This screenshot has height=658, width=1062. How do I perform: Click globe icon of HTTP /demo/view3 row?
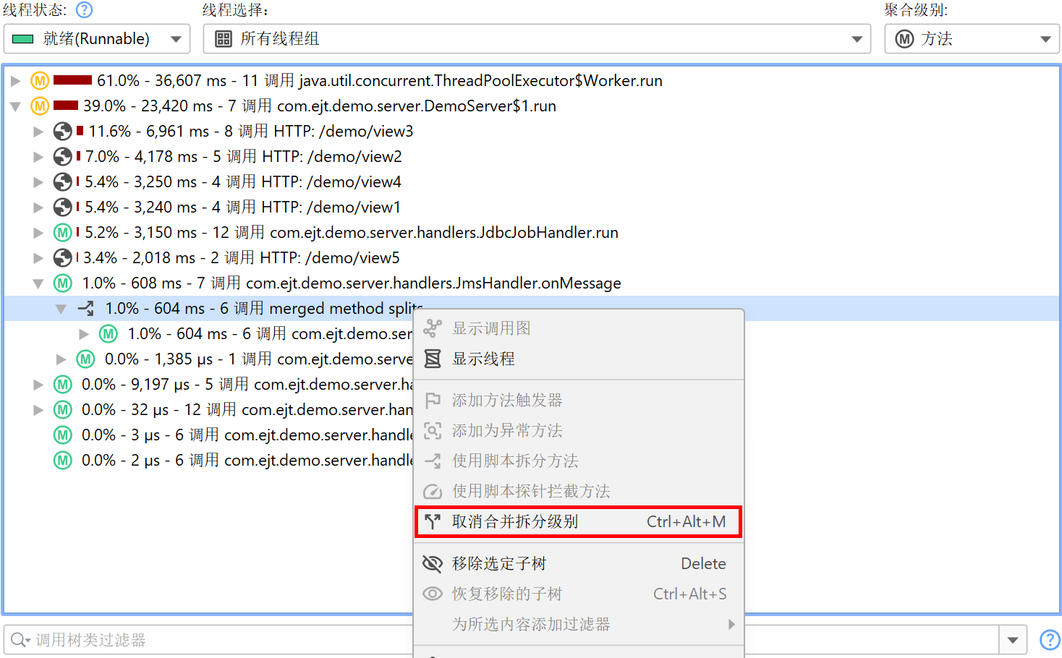[x=63, y=131]
